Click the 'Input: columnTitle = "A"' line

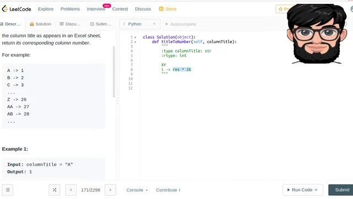tap(40, 165)
